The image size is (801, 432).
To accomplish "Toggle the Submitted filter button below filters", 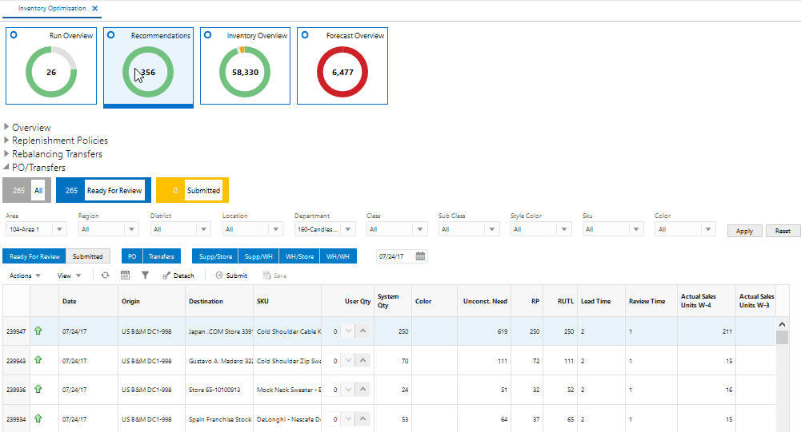I will (87, 256).
